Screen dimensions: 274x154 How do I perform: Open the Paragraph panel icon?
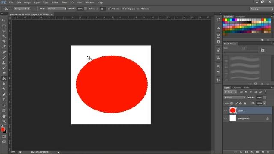(218, 72)
